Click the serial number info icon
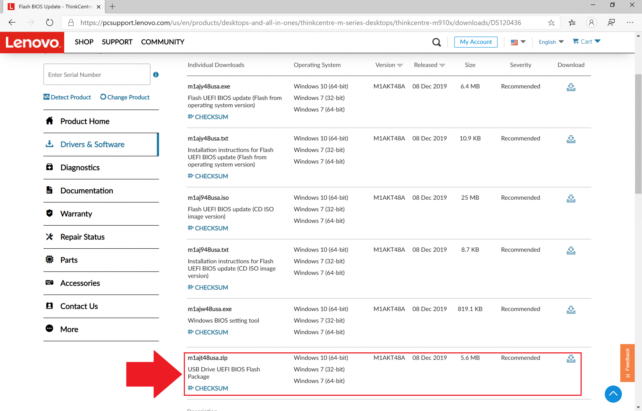Viewport: 642px width, 411px height. (156, 75)
